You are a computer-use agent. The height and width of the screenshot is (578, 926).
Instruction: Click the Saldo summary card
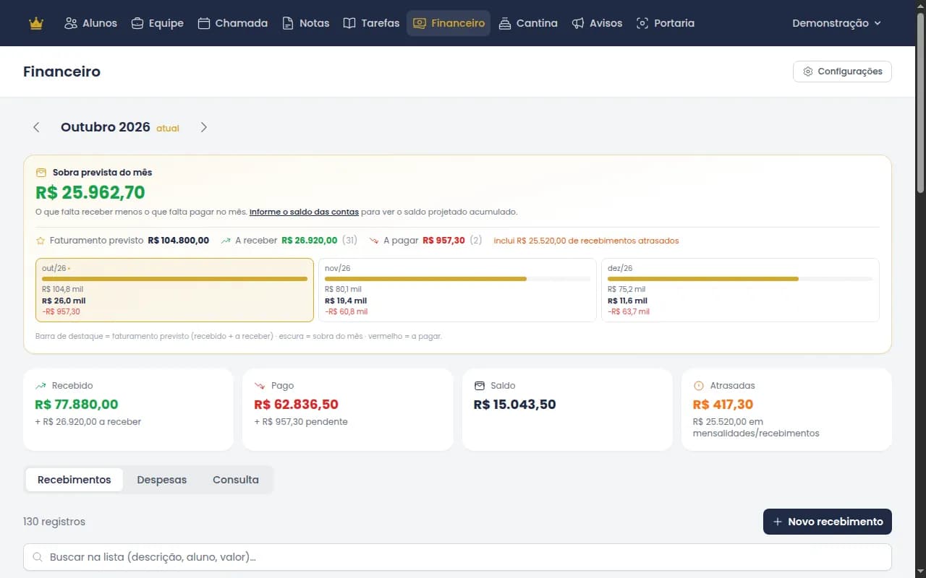click(567, 410)
